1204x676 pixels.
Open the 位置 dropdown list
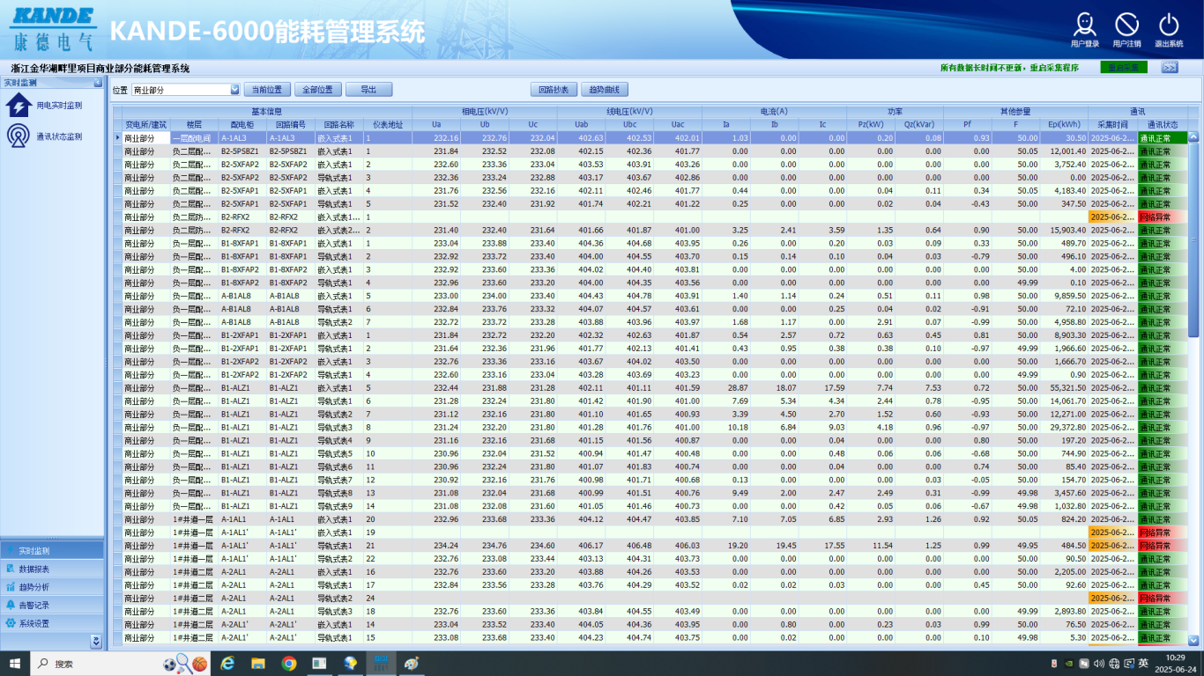234,90
